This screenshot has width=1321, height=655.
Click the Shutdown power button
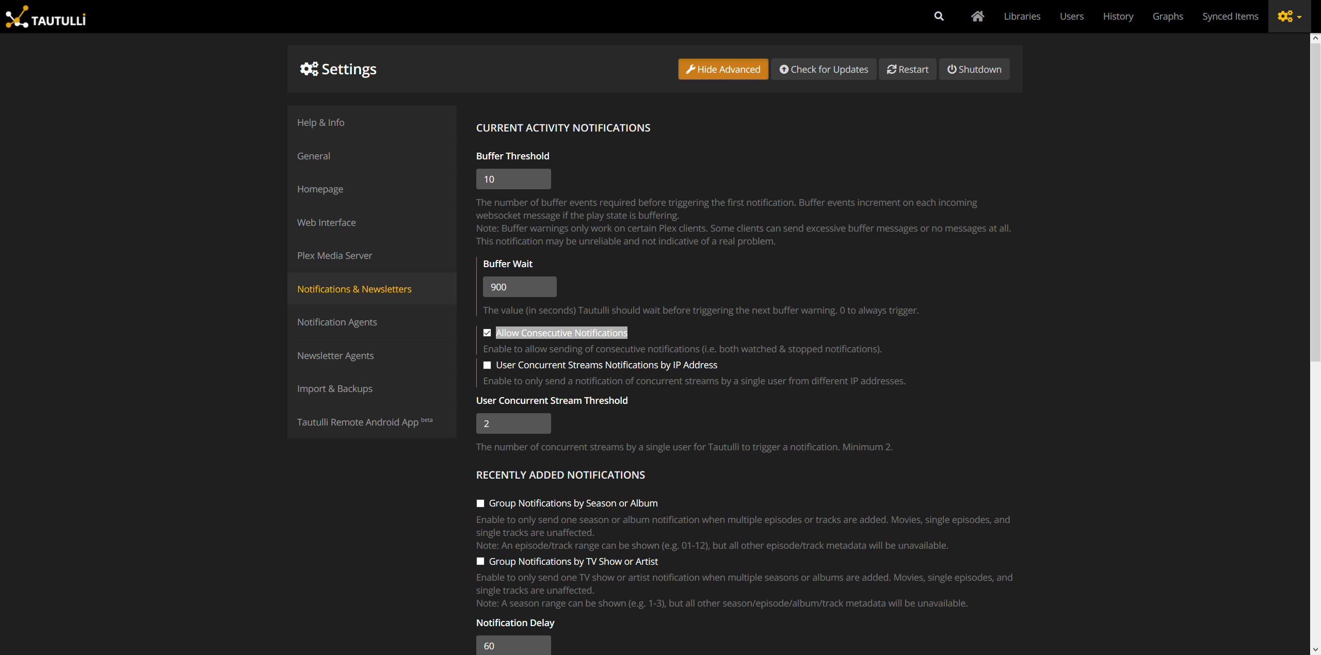click(974, 69)
